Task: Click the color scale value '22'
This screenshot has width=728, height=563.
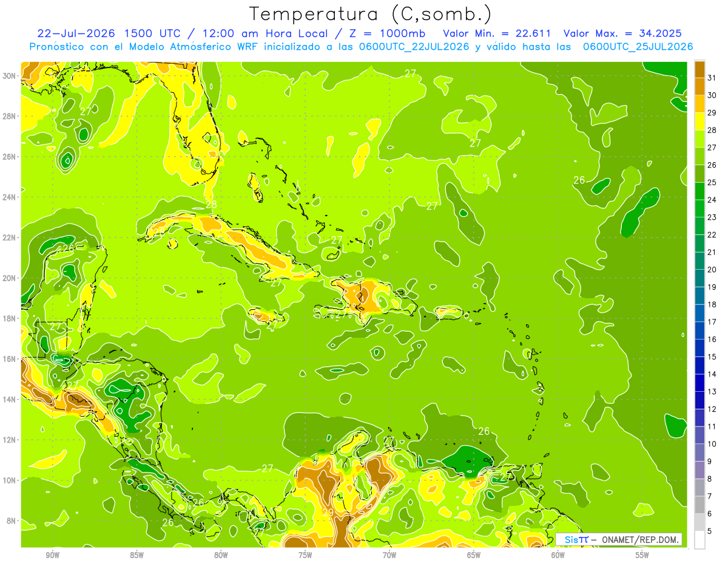Action: click(712, 235)
